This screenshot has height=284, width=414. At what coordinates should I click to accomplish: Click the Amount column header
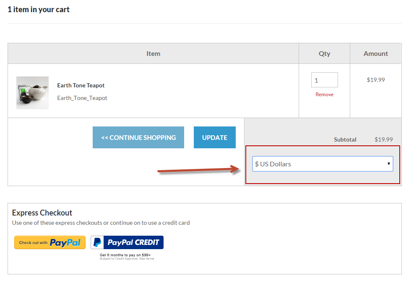[376, 54]
